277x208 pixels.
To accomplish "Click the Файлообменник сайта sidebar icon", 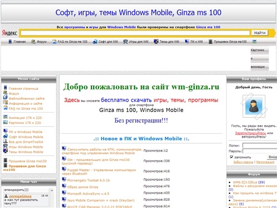I will 6,98.
